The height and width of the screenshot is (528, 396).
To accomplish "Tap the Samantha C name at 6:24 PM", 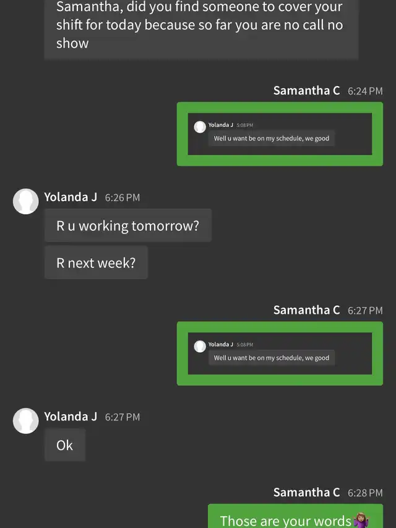I will (x=306, y=90).
